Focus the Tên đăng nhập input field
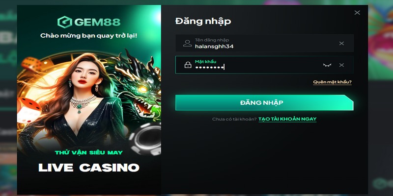This screenshot has height=196, width=393. click(x=264, y=43)
